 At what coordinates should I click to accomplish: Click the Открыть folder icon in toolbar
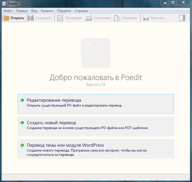6,18
